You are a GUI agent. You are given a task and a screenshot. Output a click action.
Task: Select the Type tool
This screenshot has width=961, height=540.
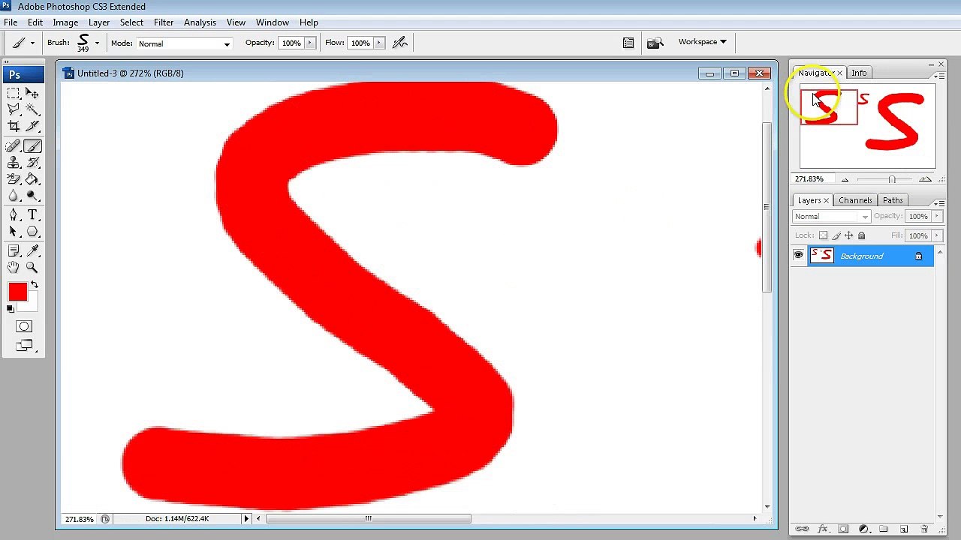click(32, 215)
